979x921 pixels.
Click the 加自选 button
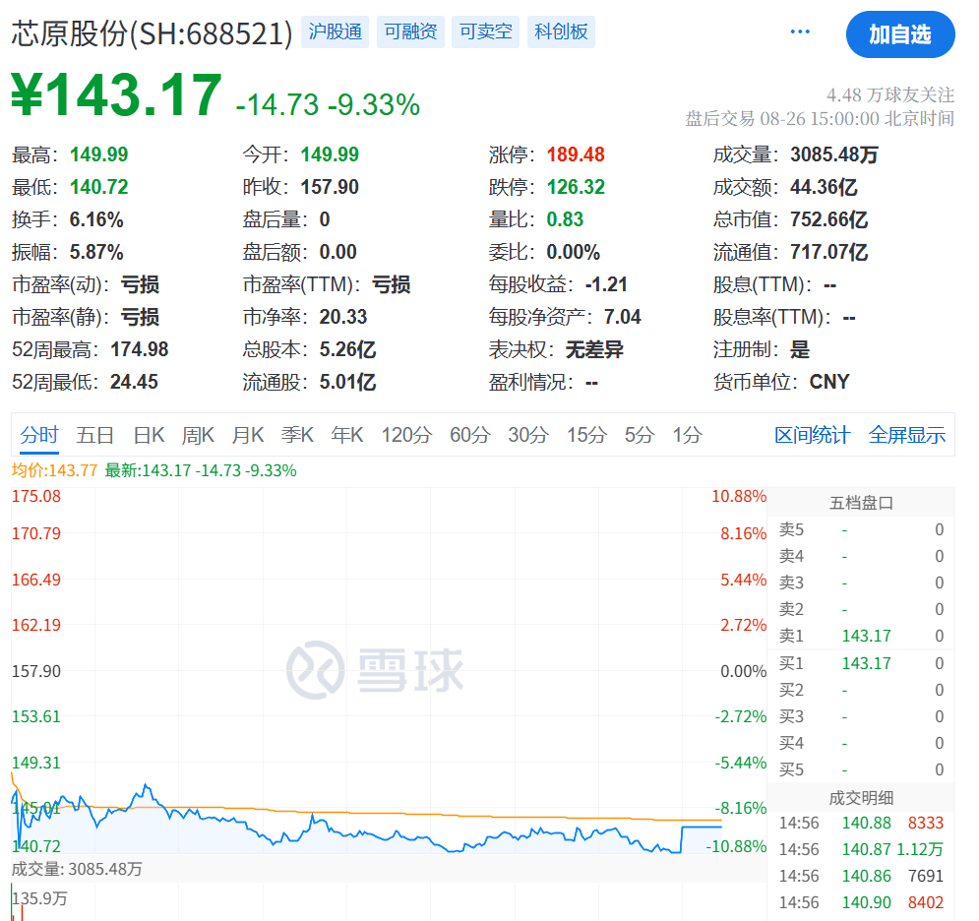(899, 34)
